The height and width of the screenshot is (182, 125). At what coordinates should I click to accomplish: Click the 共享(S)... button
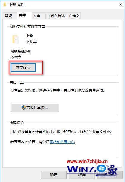(23, 68)
